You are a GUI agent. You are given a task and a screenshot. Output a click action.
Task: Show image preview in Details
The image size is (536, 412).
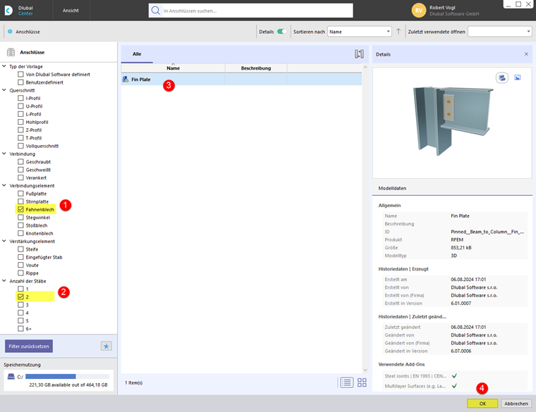[518, 78]
